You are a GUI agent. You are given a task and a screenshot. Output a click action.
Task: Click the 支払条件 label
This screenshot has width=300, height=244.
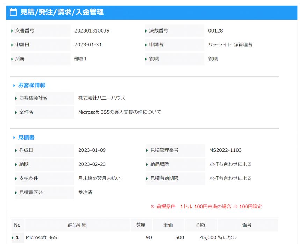[x=29, y=178]
